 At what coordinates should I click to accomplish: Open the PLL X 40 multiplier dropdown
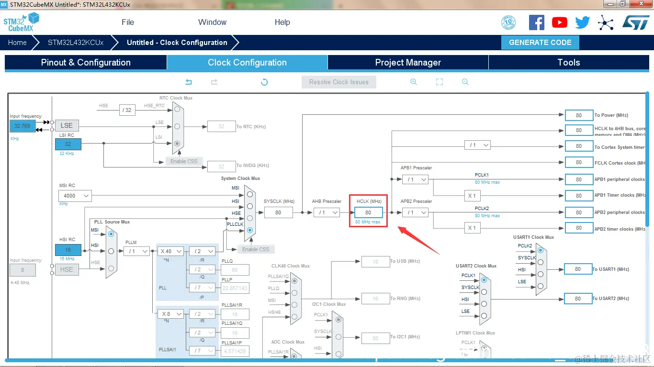170,251
